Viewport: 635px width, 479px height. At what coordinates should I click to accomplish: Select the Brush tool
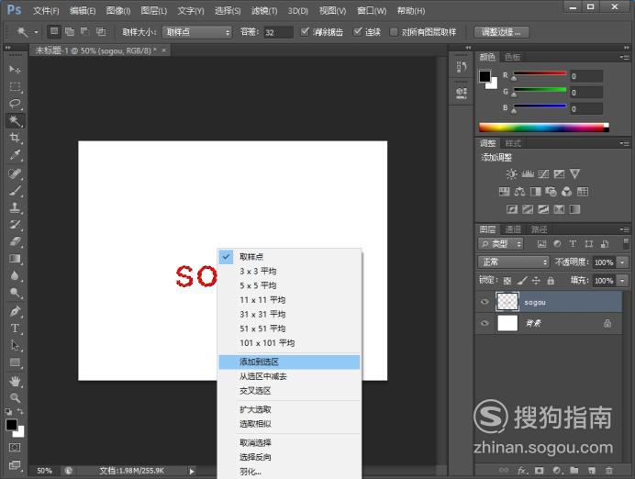point(15,191)
